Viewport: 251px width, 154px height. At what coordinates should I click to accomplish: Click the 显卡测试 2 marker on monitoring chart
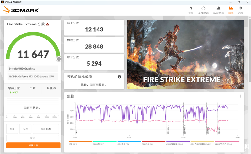point(185,130)
